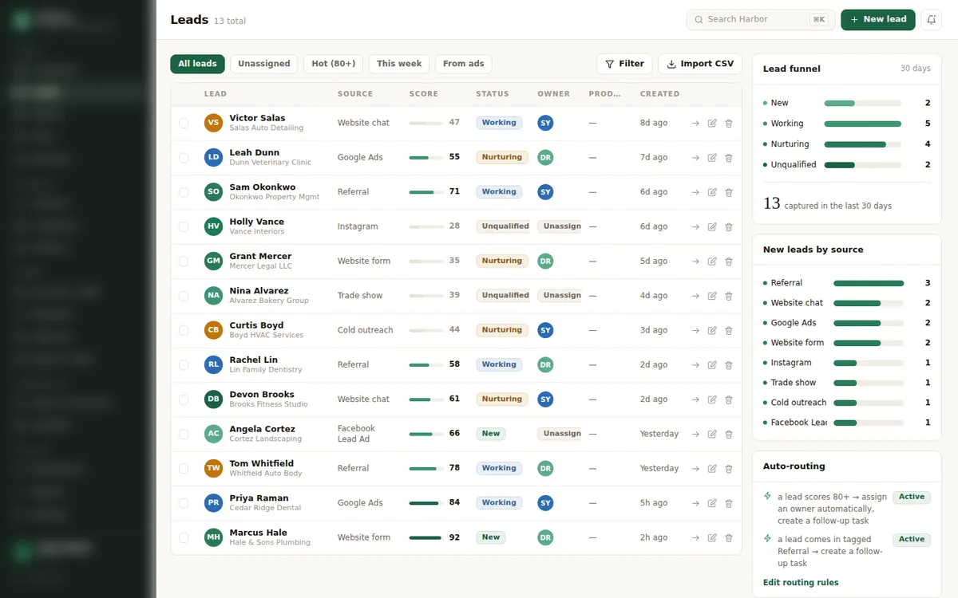Open Tom Whitfield lead arrow
This screenshot has width=958, height=598.
point(695,469)
